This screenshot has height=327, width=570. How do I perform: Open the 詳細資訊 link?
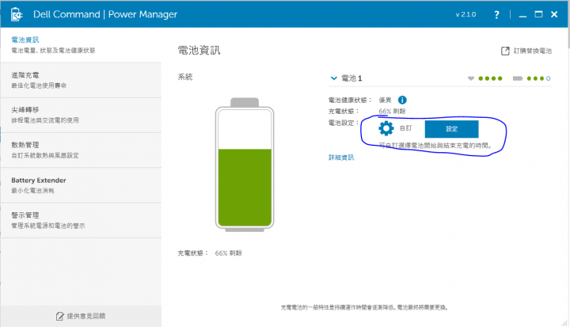[x=341, y=158]
